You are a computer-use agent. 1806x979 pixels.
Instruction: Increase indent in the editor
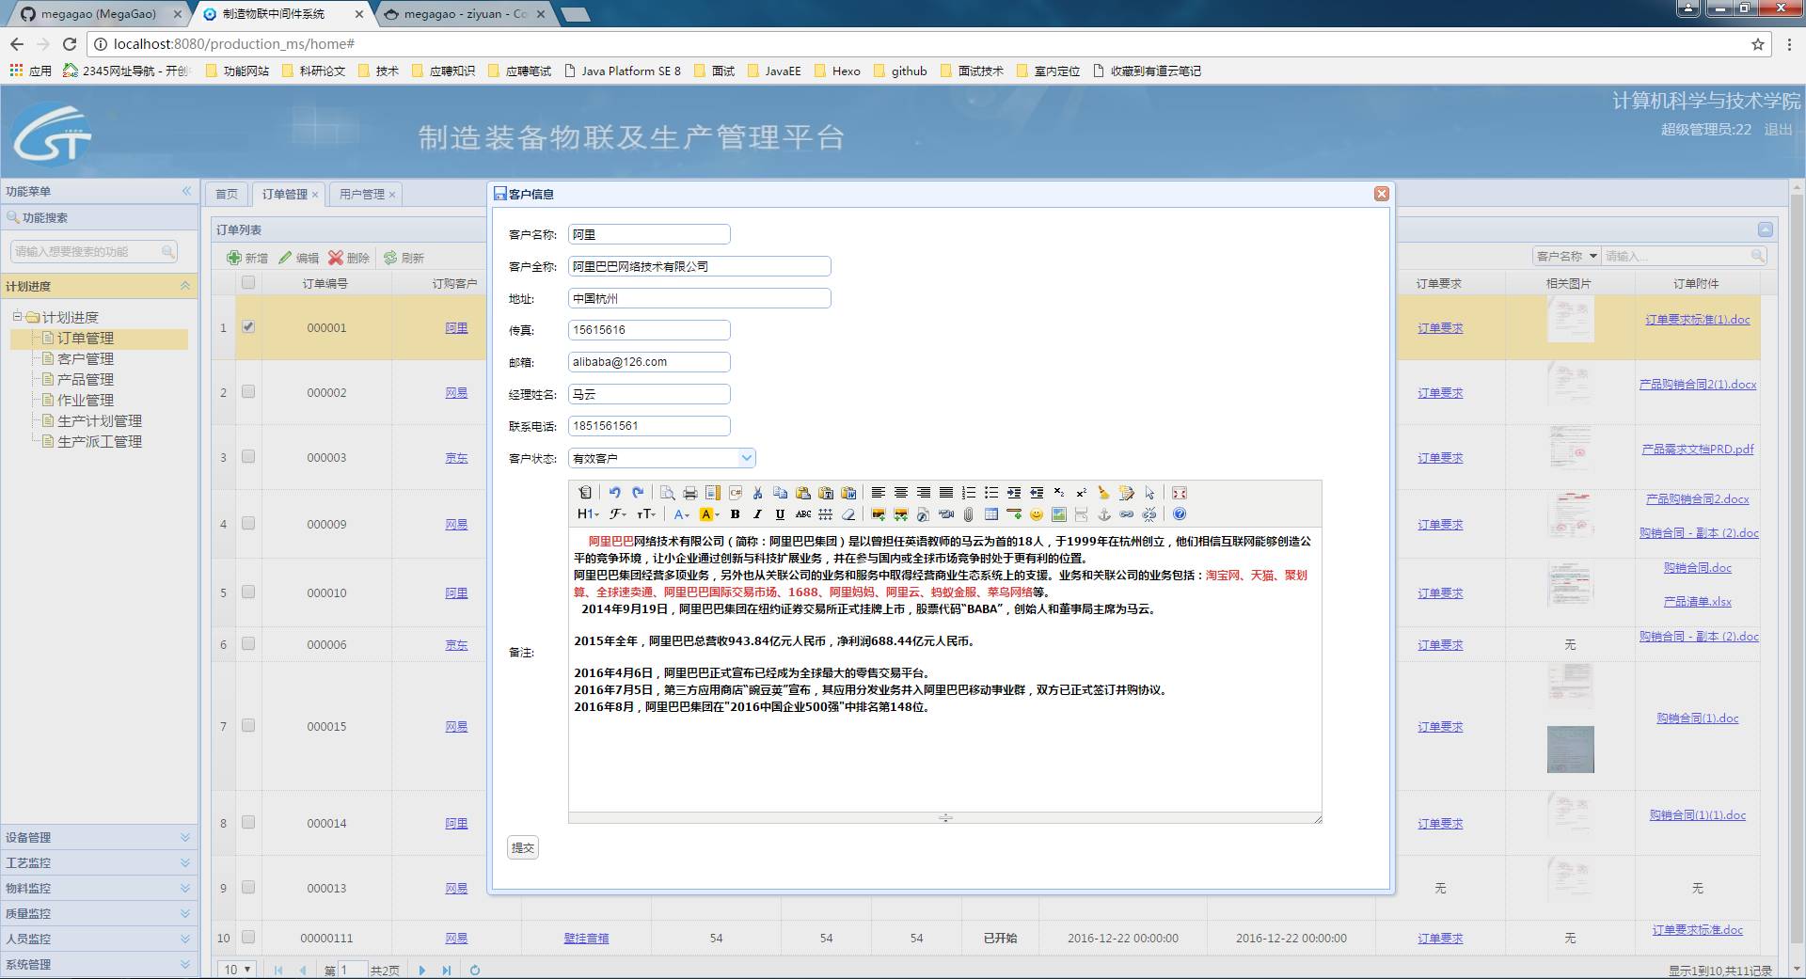[x=1014, y=493]
